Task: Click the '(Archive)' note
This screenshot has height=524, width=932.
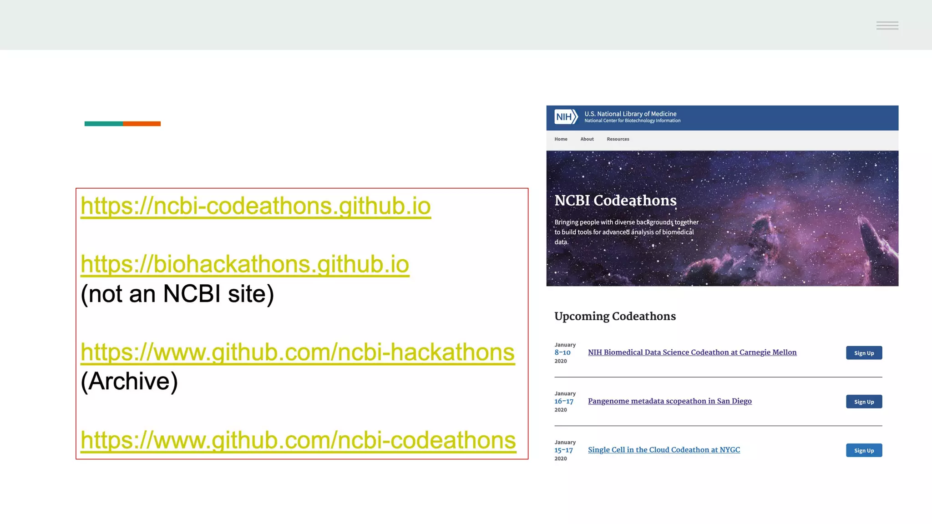Action: pyautogui.click(x=129, y=381)
